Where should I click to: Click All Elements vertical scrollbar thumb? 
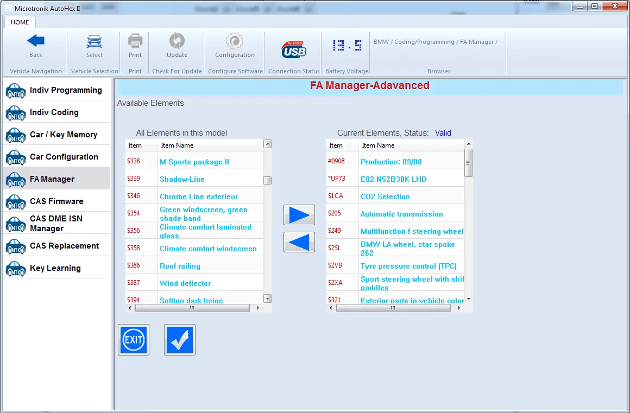[x=268, y=181]
